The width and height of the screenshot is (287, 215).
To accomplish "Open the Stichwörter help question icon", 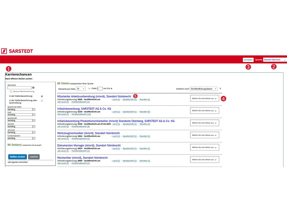I will pyautogui.click(x=33, y=88).
